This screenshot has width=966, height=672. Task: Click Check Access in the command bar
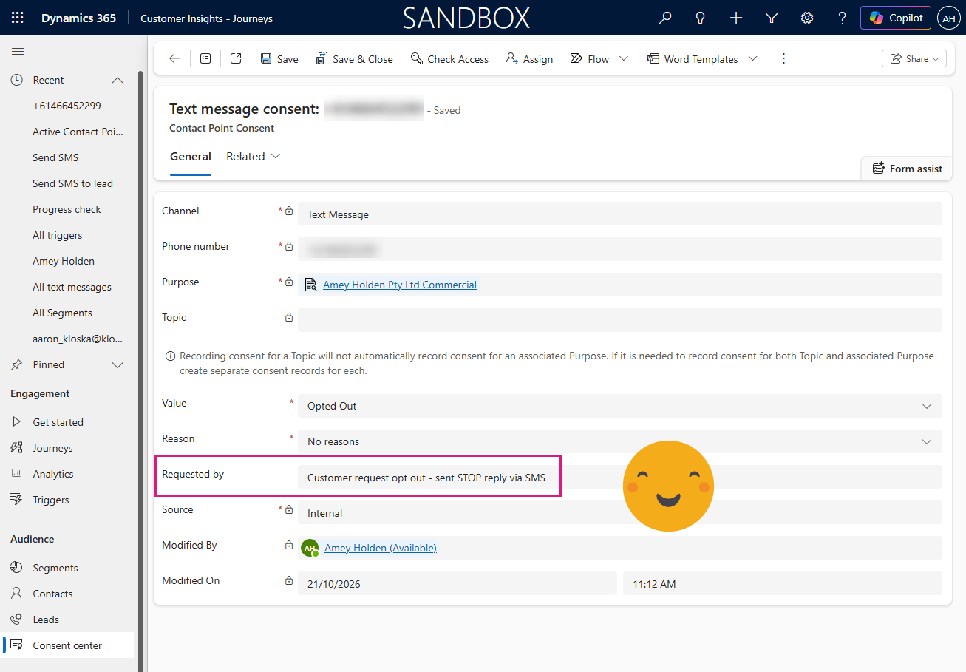click(450, 59)
